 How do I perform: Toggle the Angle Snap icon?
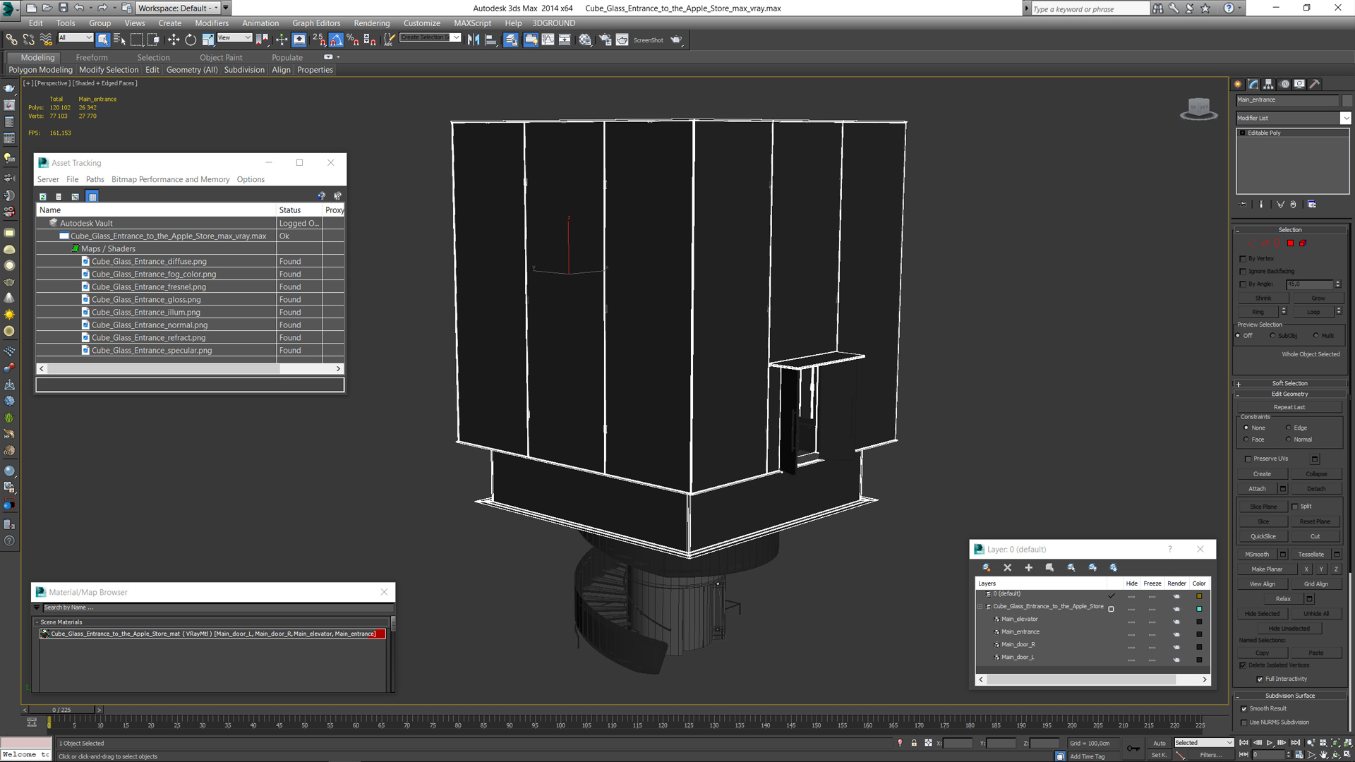point(336,40)
